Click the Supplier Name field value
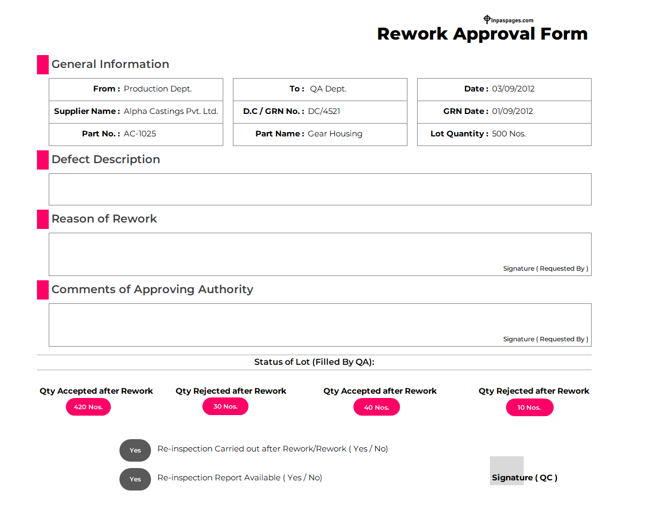 (x=171, y=112)
